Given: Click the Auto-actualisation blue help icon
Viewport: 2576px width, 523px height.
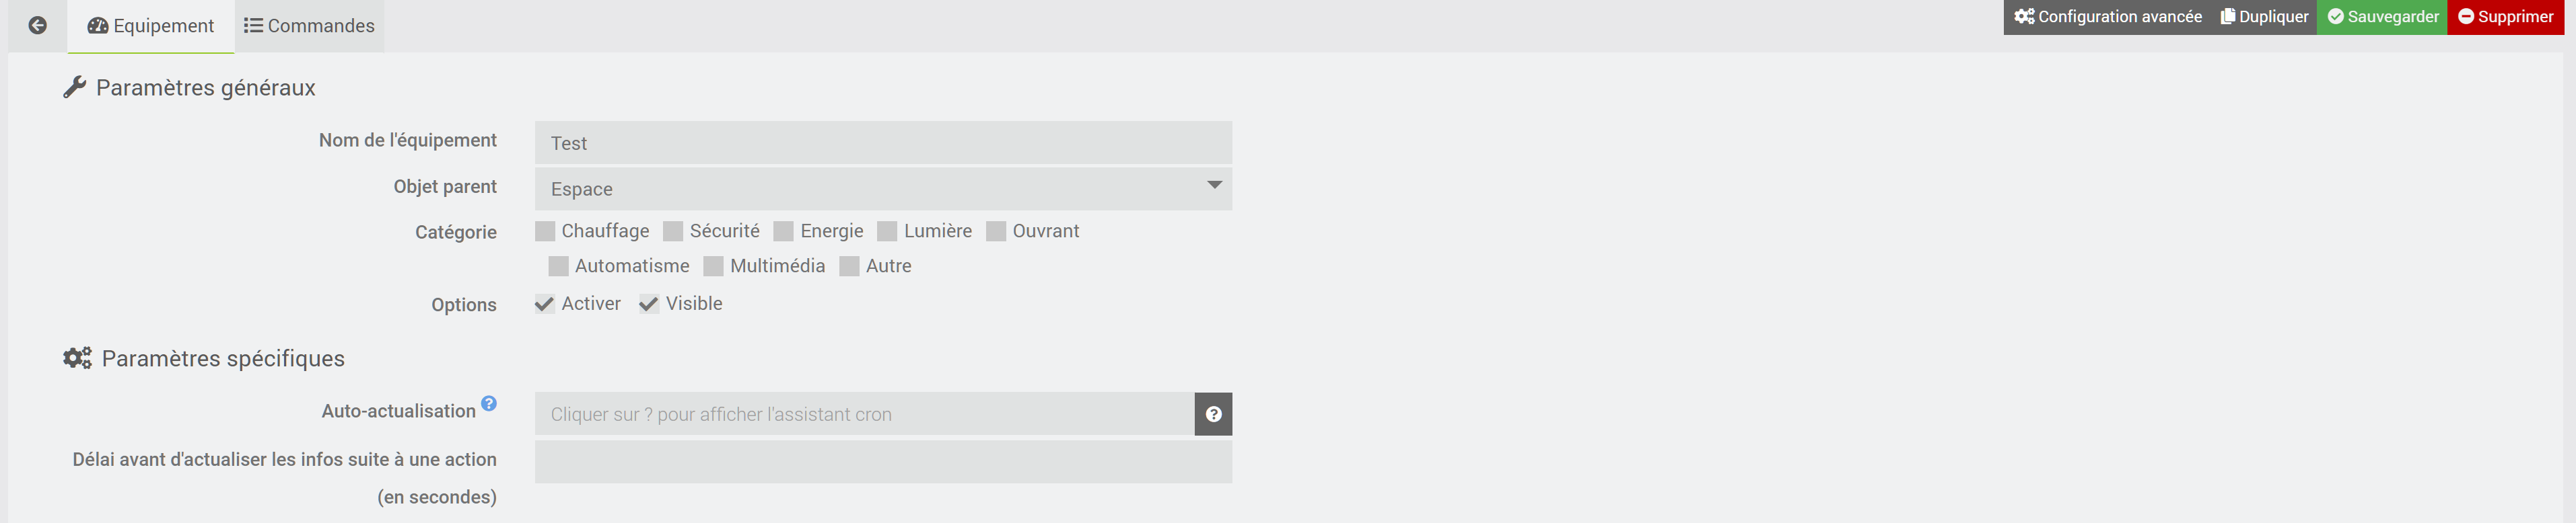Looking at the screenshot, I should [488, 403].
